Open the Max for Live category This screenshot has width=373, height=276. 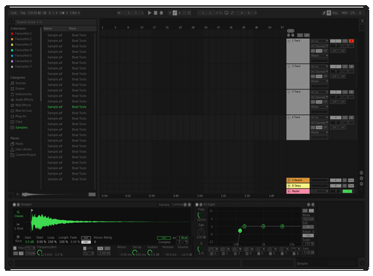[x=21, y=110]
